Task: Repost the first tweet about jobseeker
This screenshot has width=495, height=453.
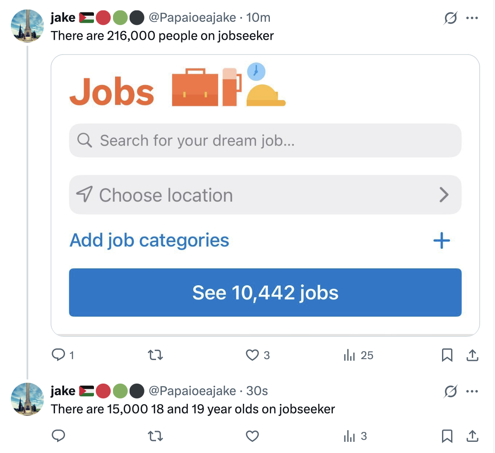Action: click(x=156, y=355)
